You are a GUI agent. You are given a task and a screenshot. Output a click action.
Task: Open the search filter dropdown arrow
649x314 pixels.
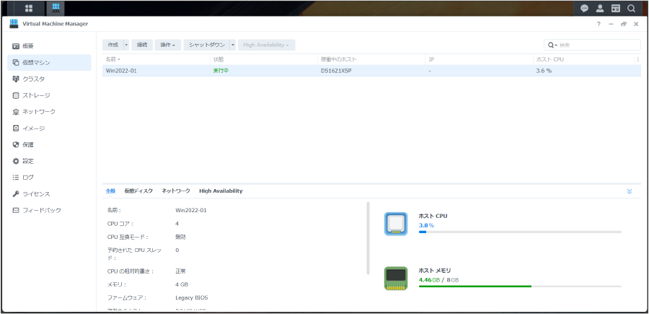552,45
